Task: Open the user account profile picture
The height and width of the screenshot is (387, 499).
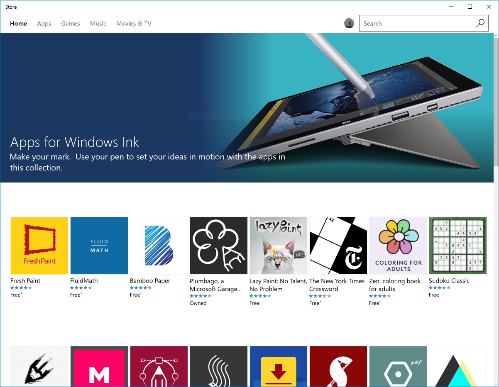Action: tap(349, 23)
